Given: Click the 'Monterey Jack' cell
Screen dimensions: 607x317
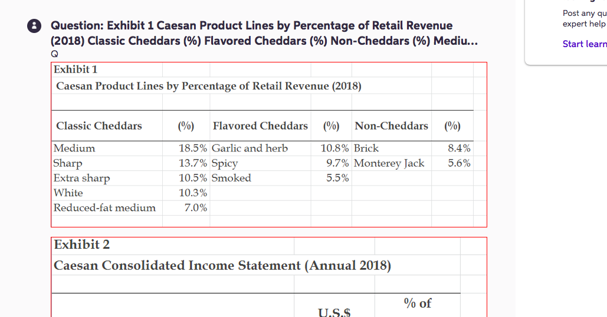Looking at the screenshot, I should (389, 164).
